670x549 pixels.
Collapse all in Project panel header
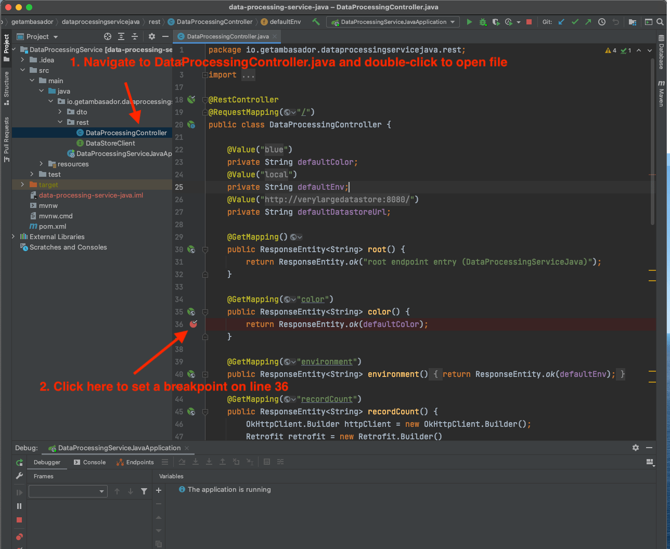pos(135,36)
